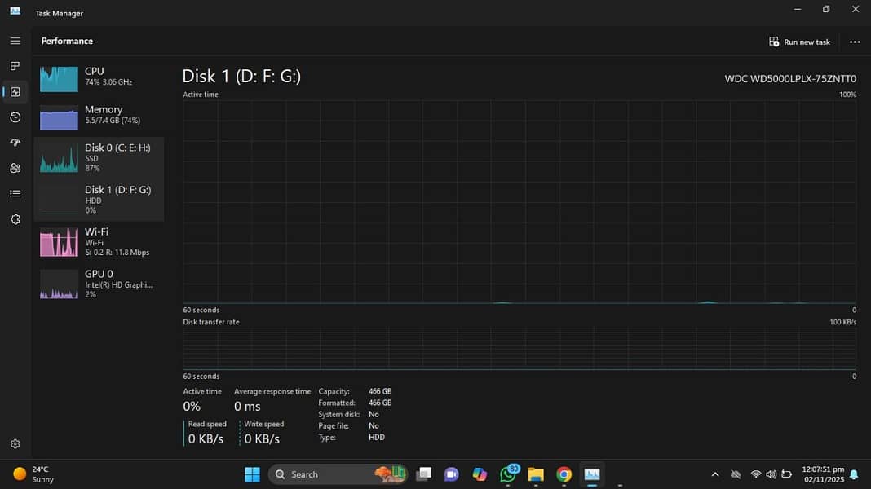Image resolution: width=871 pixels, height=489 pixels.
Task: Expand the hamburger navigation menu
Action: click(x=15, y=41)
